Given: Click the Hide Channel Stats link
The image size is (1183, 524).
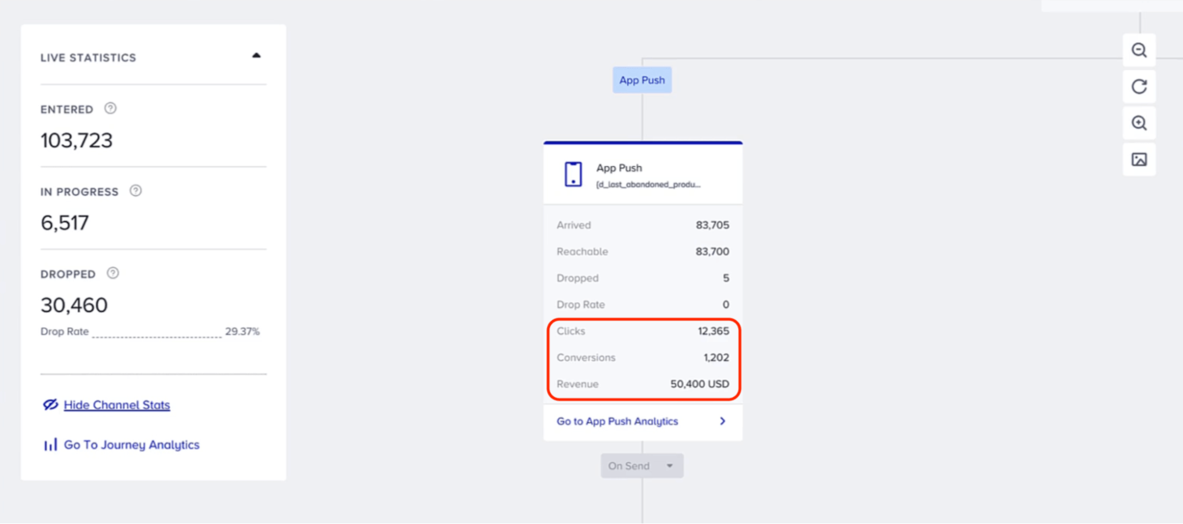Looking at the screenshot, I should (x=117, y=405).
